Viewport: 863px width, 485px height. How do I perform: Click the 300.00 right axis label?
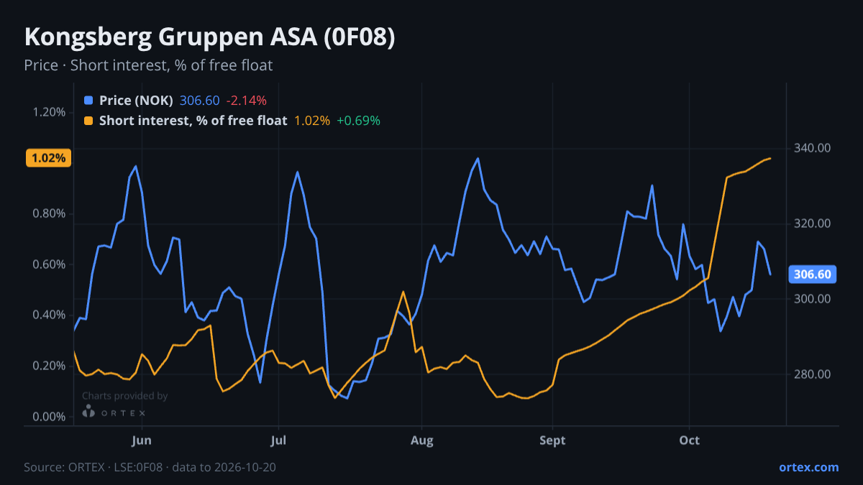pos(813,299)
